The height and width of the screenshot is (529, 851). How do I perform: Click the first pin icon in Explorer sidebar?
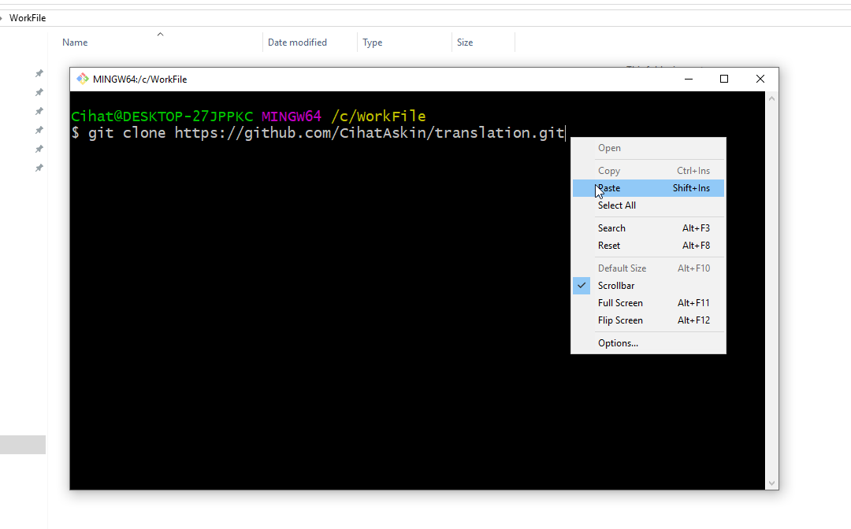tap(39, 73)
